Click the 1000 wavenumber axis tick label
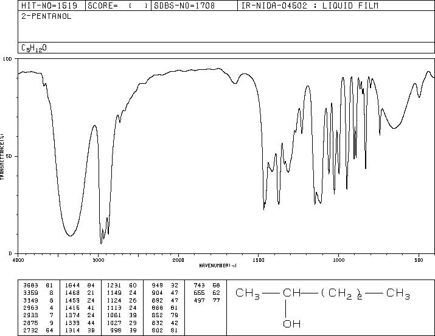Image resolution: width=435 pixels, height=336 pixels. coord(338,260)
